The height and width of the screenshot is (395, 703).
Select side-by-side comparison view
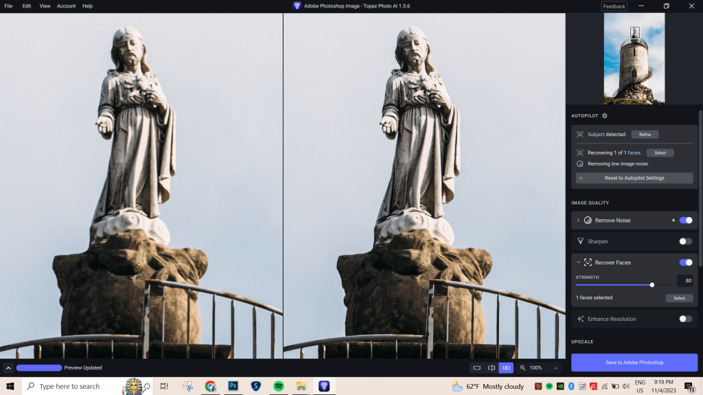click(x=506, y=368)
